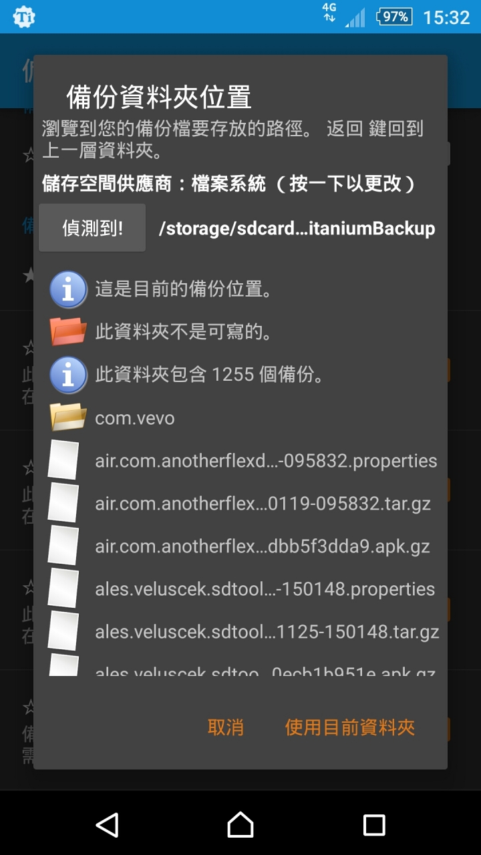Tap the Titanium Backup status bar icon
The height and width of the screenshot is (855, 481).
tap(25, 17)
